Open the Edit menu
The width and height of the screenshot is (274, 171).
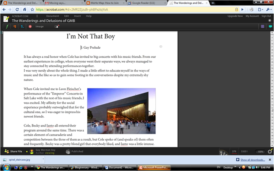[66, 16]
